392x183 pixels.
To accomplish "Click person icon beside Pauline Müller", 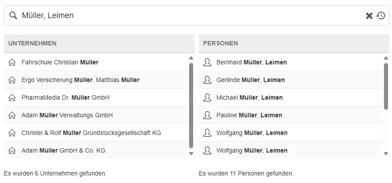I will coord(207,115).
